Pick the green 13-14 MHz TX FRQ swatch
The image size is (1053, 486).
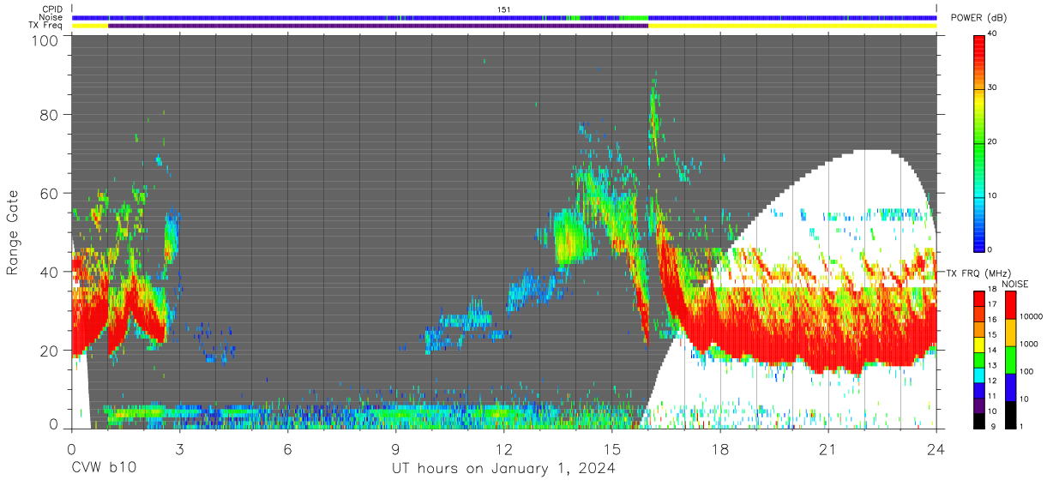(979, 359)
